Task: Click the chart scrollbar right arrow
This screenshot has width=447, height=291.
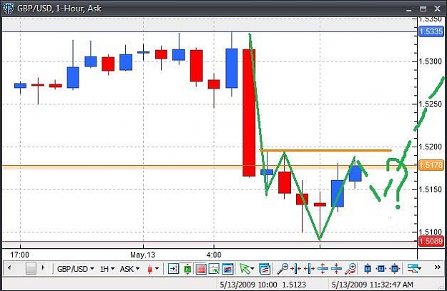Action: (x=43, y=268)
